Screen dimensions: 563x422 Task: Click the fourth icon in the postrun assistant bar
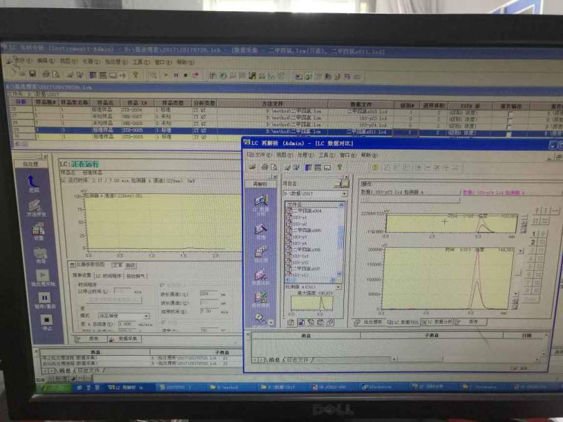point(261,277)
